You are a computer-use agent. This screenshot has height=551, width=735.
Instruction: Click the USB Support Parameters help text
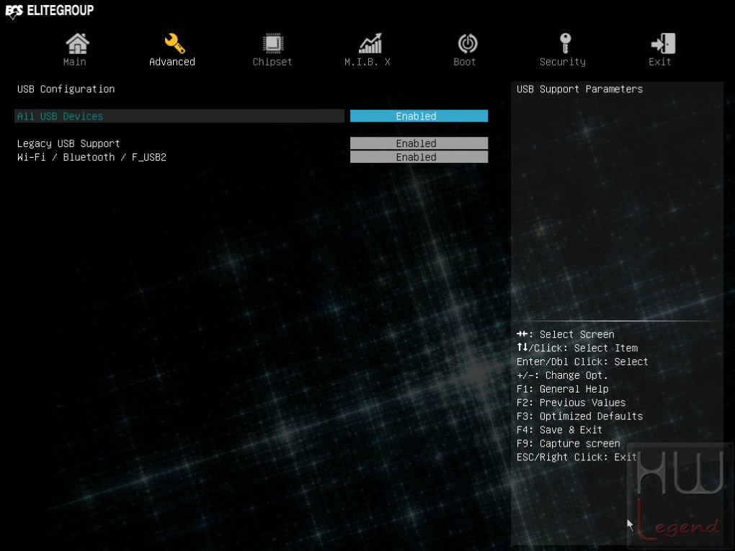click(580, 89)
